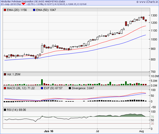
Task: Click the tall red candle near 1200 in late July
Action: point(126,24)
